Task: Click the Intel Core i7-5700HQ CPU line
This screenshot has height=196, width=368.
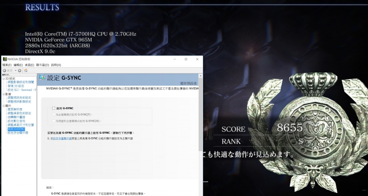Action: [x=81, y=34]
